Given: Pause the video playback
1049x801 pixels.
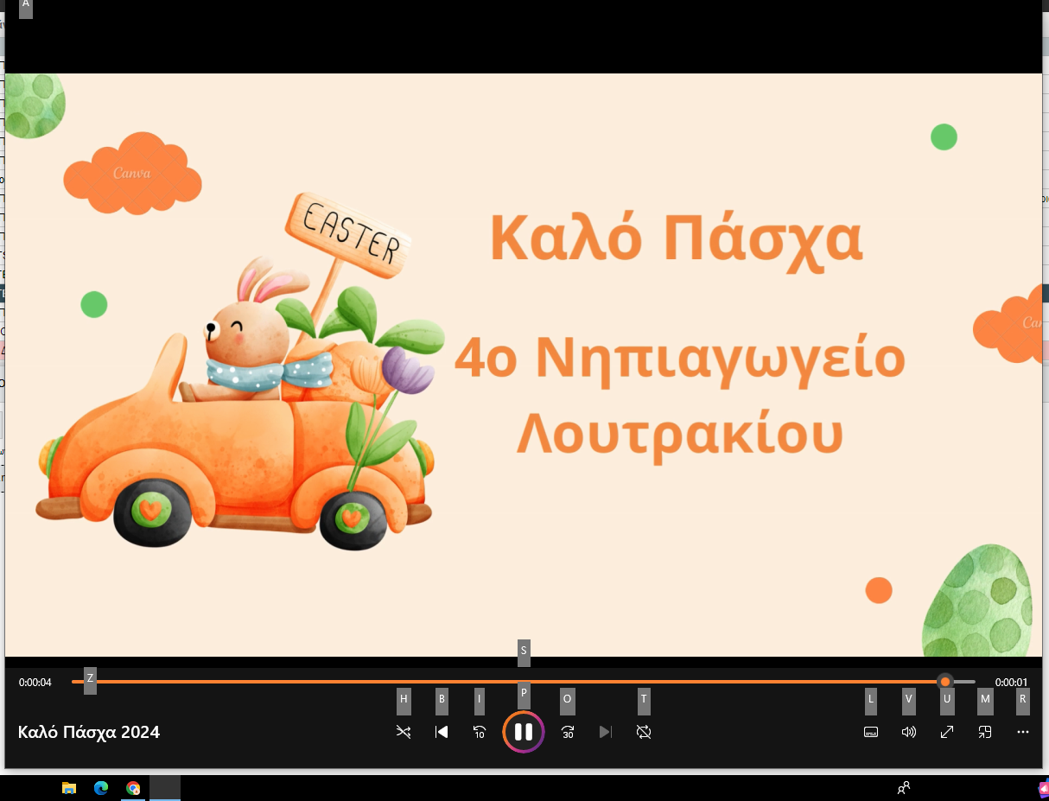Looking at the screenshot, I should [524, 732].
